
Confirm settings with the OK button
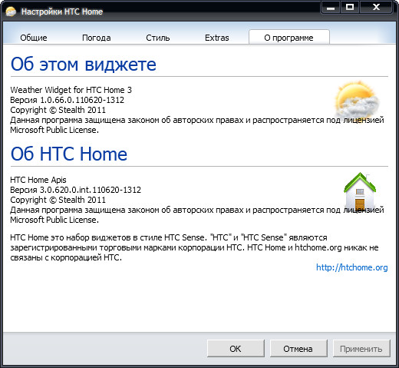tap(236, 349)
